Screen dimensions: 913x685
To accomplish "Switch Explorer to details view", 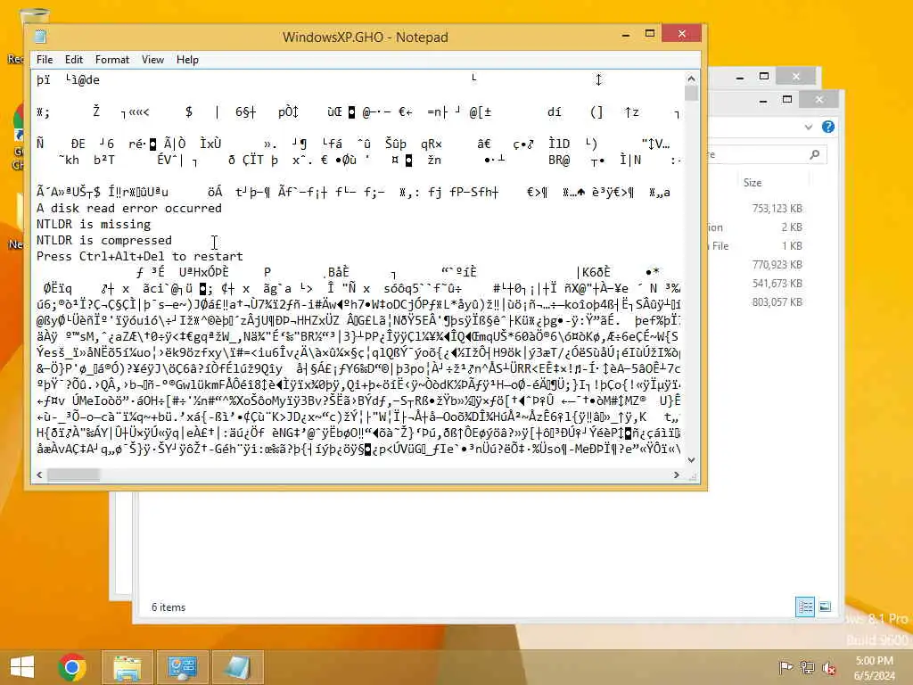I will [x=805, y=607].
